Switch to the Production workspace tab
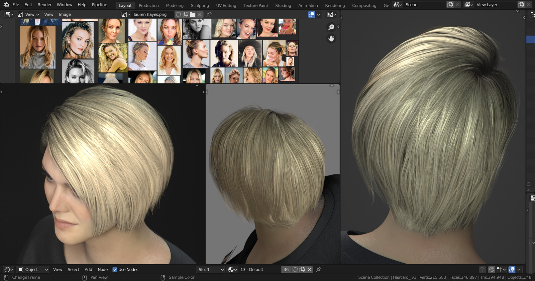The width and height of the screenshot is (535, 281). tap(149, 5)
